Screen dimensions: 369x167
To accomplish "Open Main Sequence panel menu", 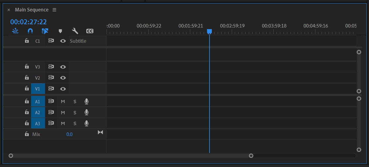I will coord(54,10).
